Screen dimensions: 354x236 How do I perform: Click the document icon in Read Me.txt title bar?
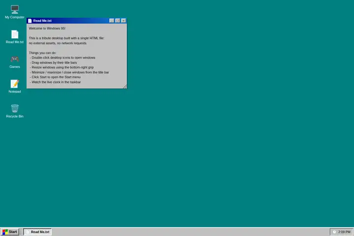coord(30,21)
